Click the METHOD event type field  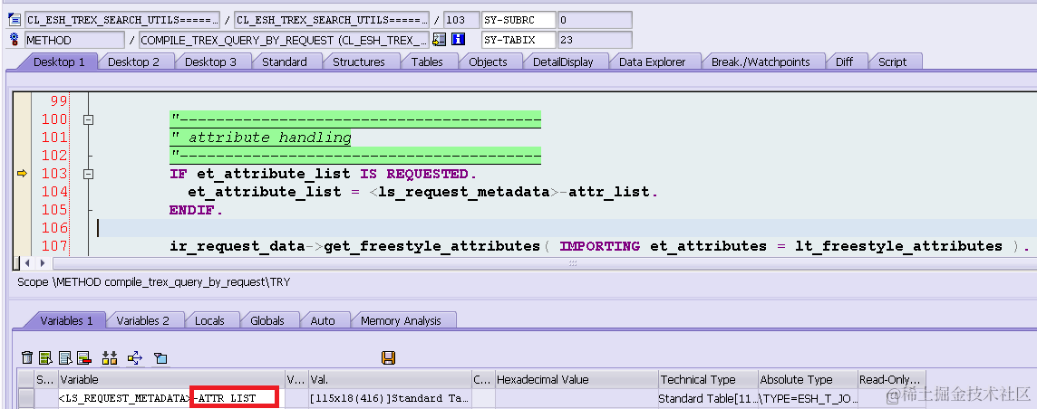point(74,40)
